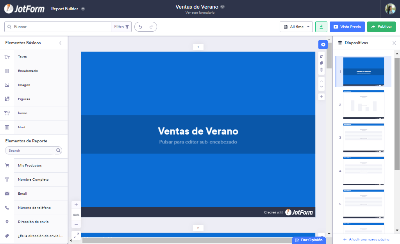Move slide down with chevron
Screen dimensions: 400x244
321,86
